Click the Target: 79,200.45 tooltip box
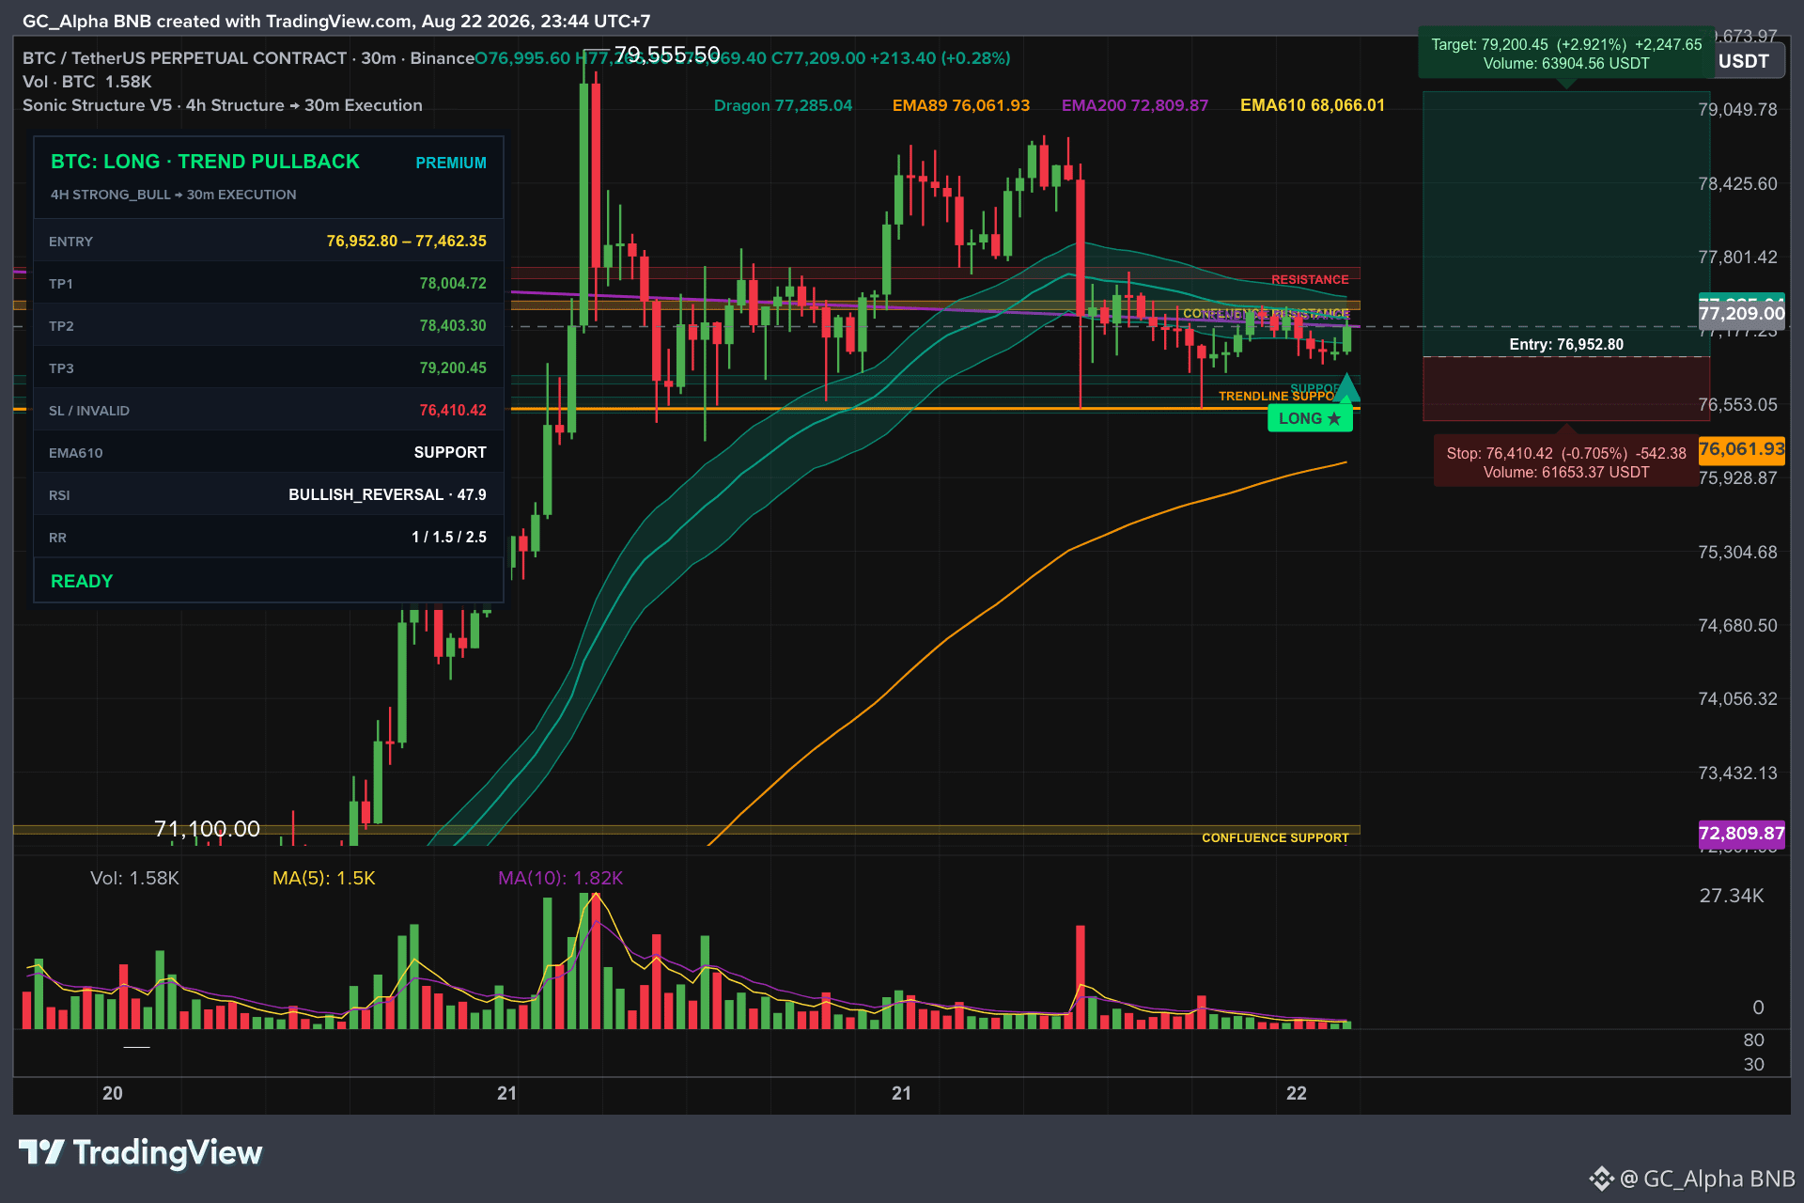The height and width of the screenshot is (1203, 1804). (1566, 55)
